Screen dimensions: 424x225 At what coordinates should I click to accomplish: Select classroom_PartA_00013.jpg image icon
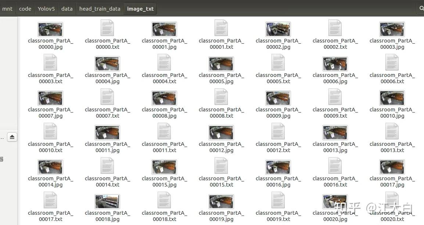point(335,132)
